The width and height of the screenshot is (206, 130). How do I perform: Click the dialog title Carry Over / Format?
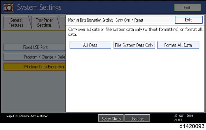coord(106,20)
